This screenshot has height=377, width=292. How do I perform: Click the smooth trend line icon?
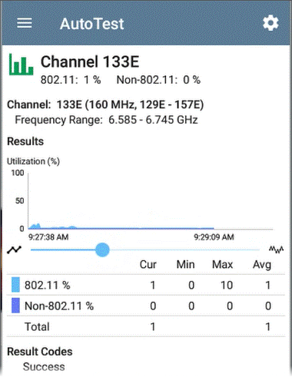point(14,250)
